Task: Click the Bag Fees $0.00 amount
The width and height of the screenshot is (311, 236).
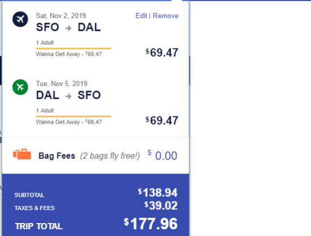Action: coord(162,155)
